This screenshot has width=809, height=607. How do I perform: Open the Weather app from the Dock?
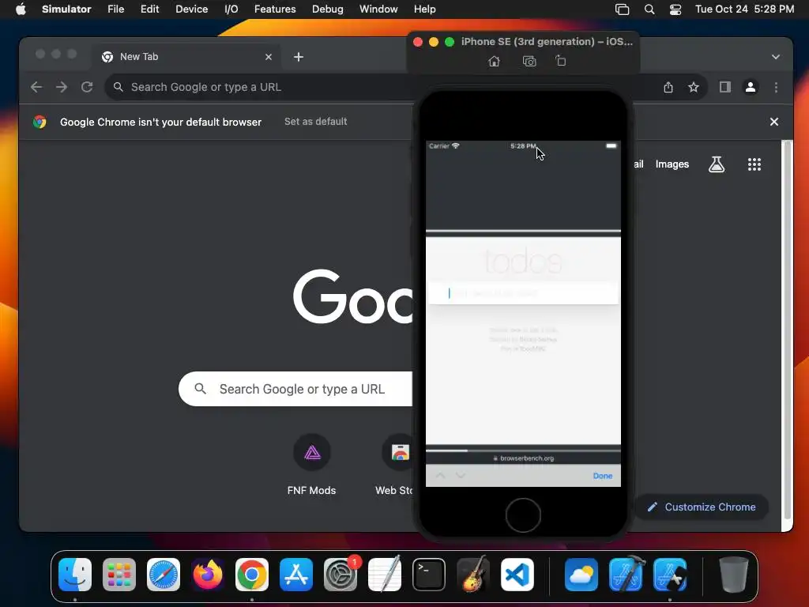(581, 575)
